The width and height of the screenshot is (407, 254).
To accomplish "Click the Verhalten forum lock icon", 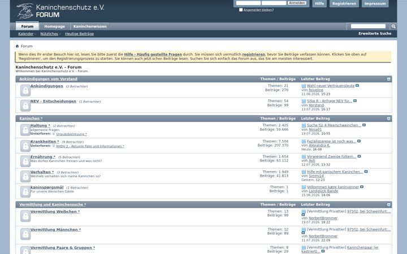I will tap(25, 177).
